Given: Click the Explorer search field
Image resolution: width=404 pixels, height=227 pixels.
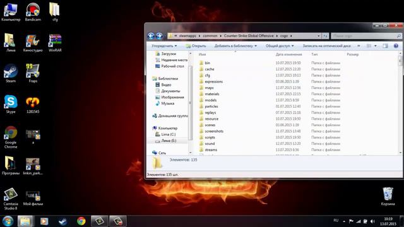Looking at the screenshot, I should point(366,36).
